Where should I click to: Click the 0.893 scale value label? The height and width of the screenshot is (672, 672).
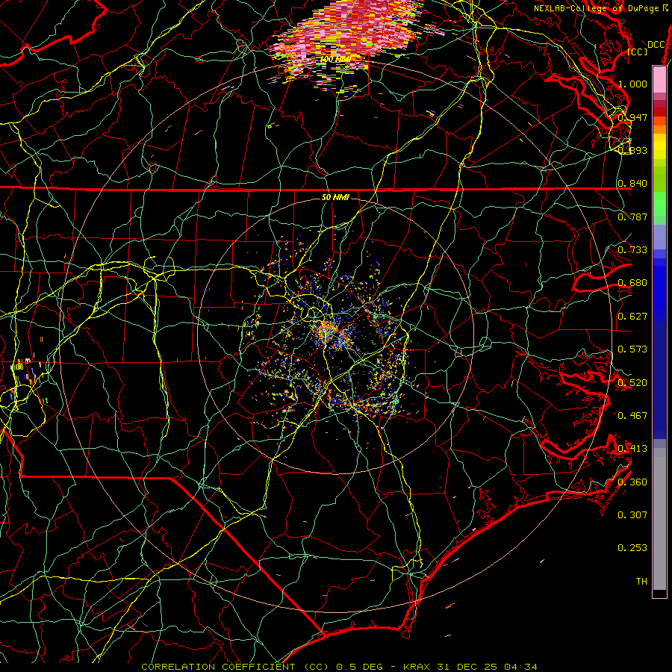click(x=632, y=150)
